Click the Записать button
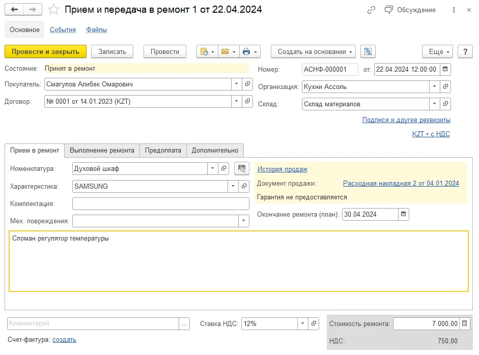This screenshot has height=355, width=479. coord(112,51)
